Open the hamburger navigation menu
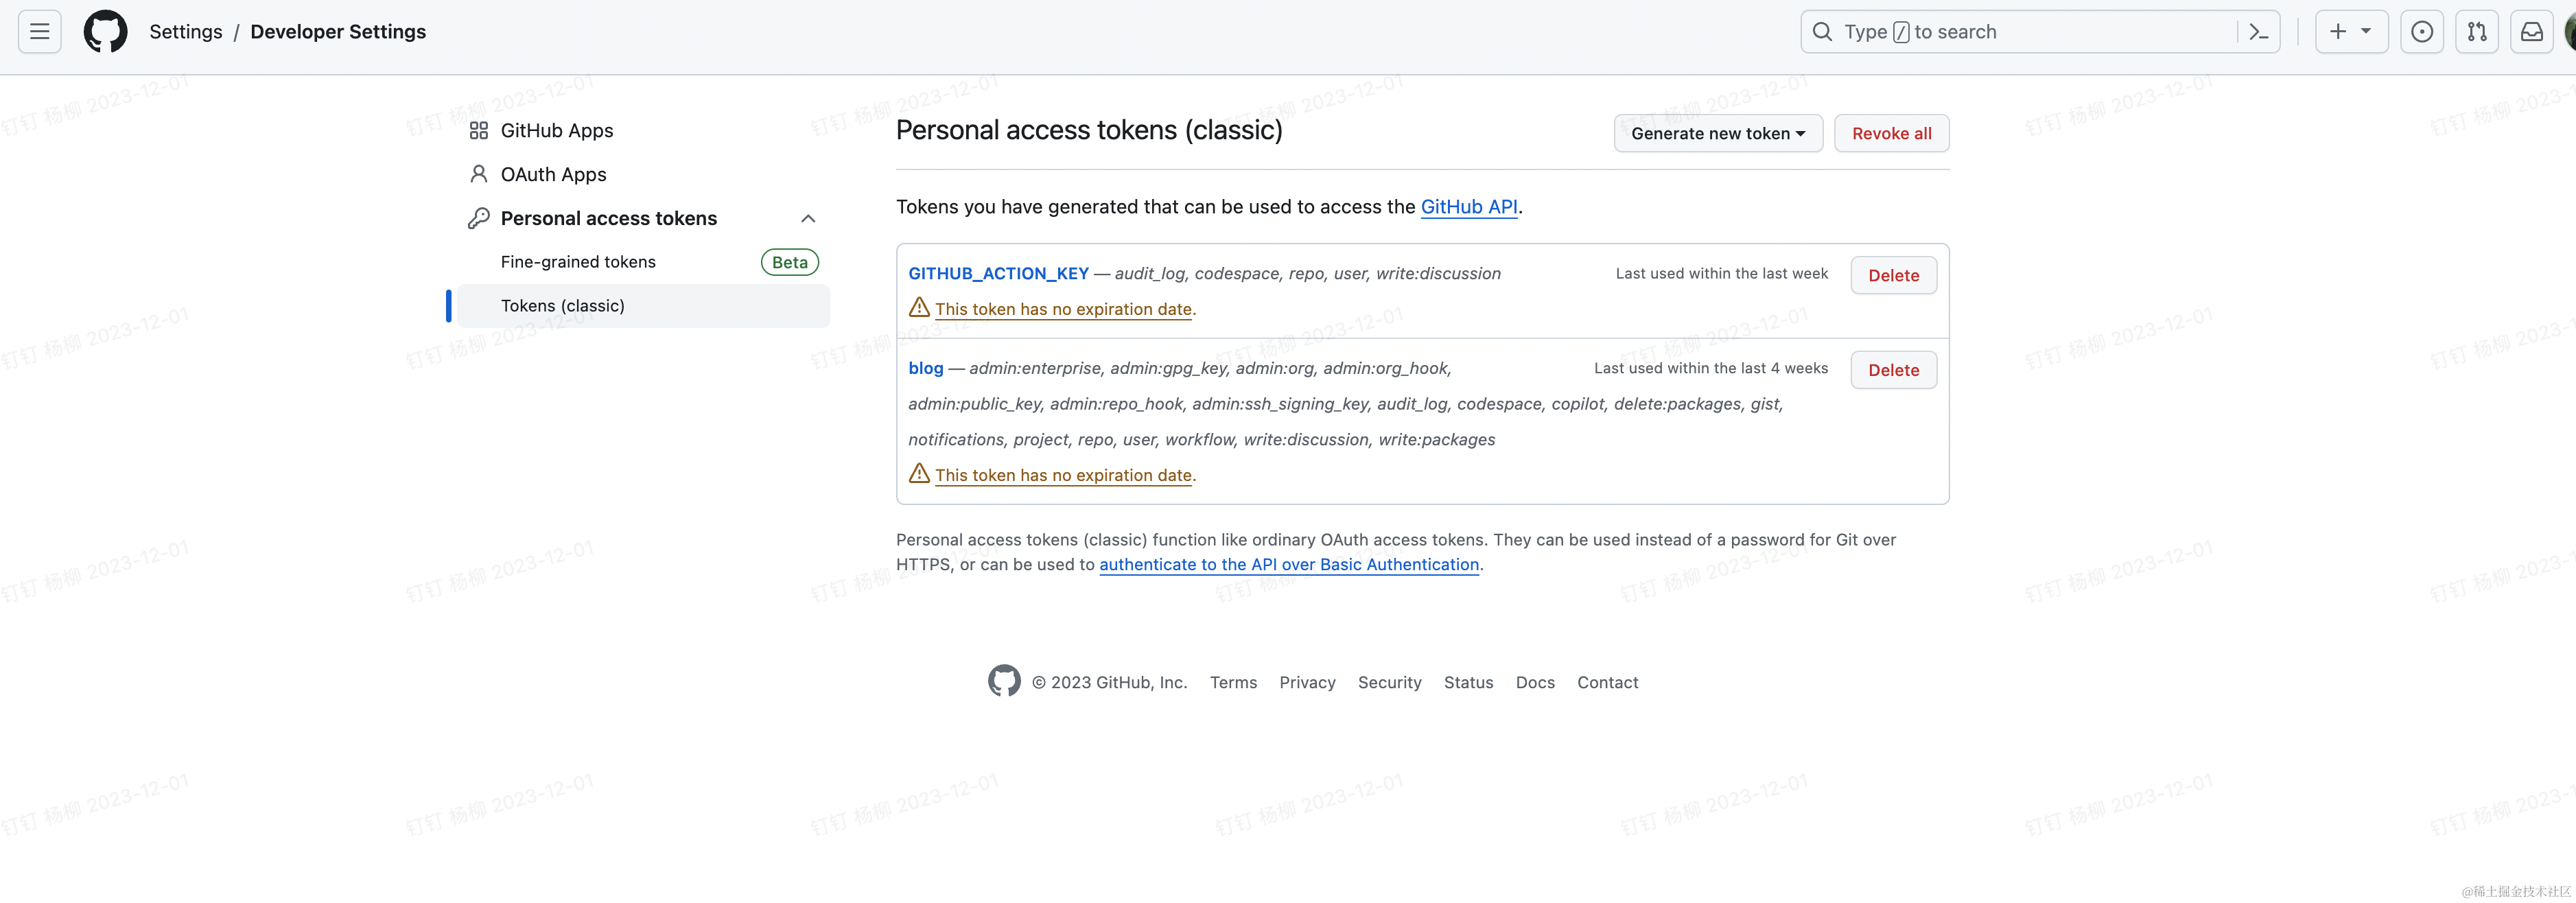Image resolution: width=2576 pixels, height=903 pixels. click(39, 32)
